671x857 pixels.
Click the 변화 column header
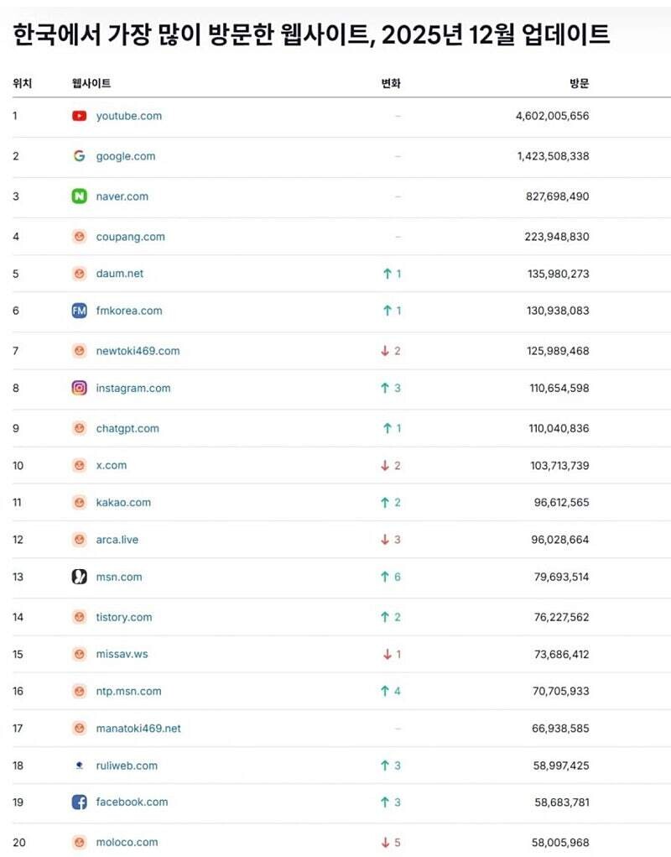[x=391, y=83]
